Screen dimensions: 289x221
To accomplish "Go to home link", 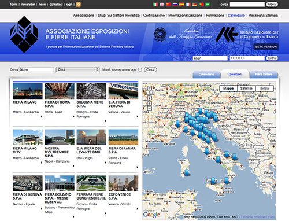I will click(x=13, y=5).
